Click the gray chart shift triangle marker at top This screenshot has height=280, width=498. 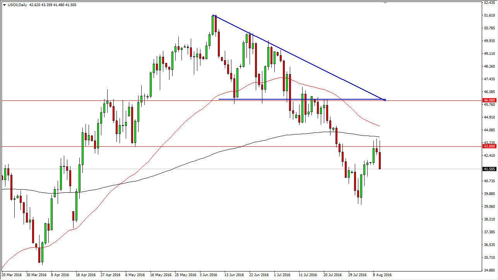pyautogui.click(x=385, y=2)
